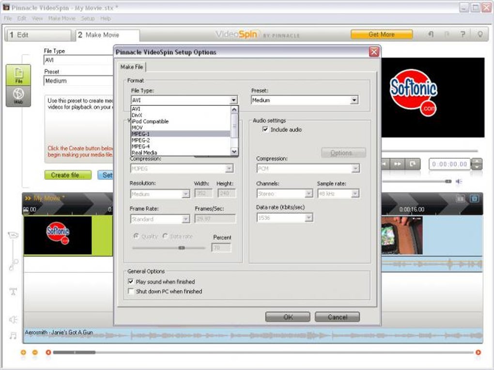Click the redo arrow in top toolbar
The height and width of the screenshot is (370, 494).
pos(447,34)
